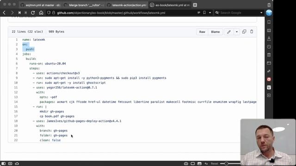This screenshot has width=296, height=166.
Task: Open page actions code icon
Action: point(206,164)
